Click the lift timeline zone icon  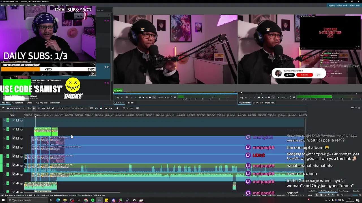point(111,108)
